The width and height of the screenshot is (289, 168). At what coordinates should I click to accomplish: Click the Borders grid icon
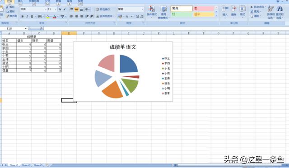pos(40,17)
